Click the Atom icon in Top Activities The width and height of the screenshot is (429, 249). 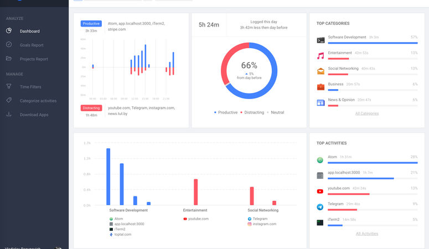320,160
